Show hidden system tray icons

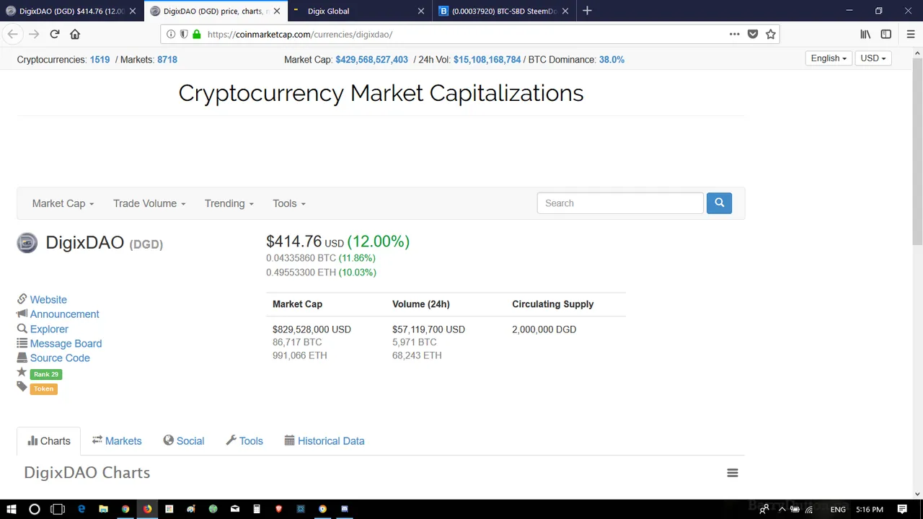coord(782,510)
